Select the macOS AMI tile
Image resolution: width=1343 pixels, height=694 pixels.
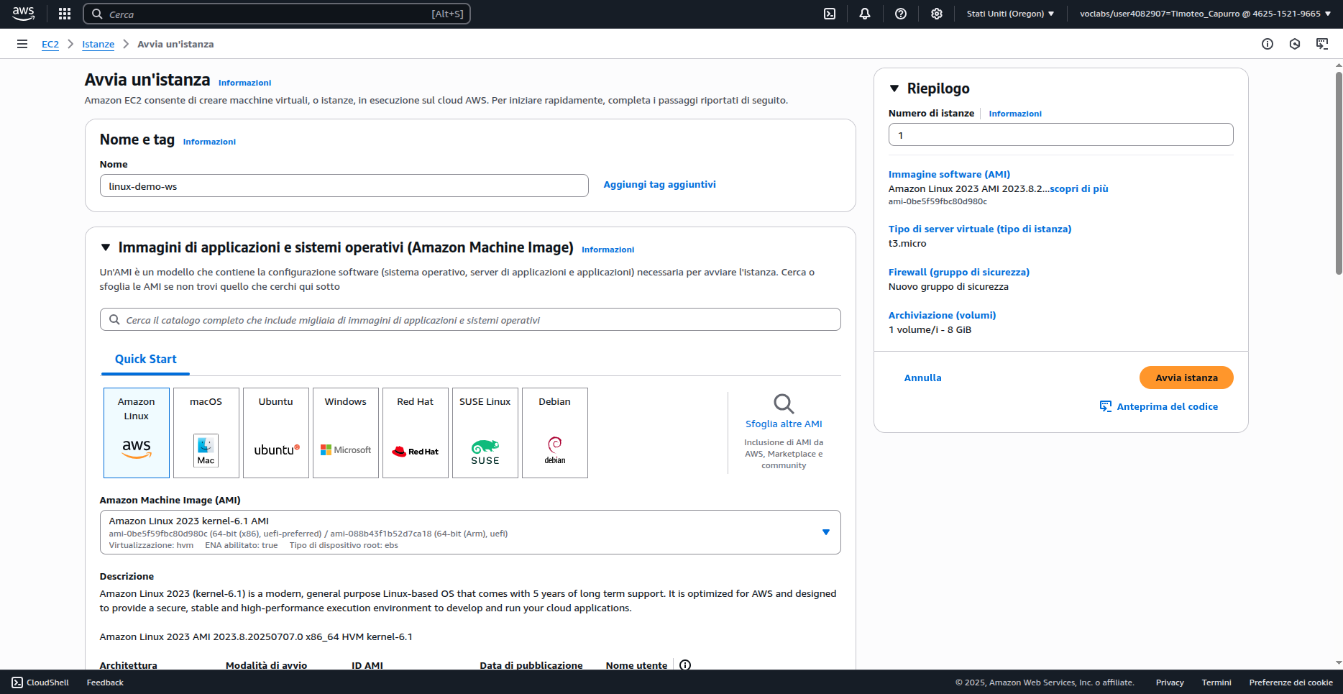tap(206, 433)
